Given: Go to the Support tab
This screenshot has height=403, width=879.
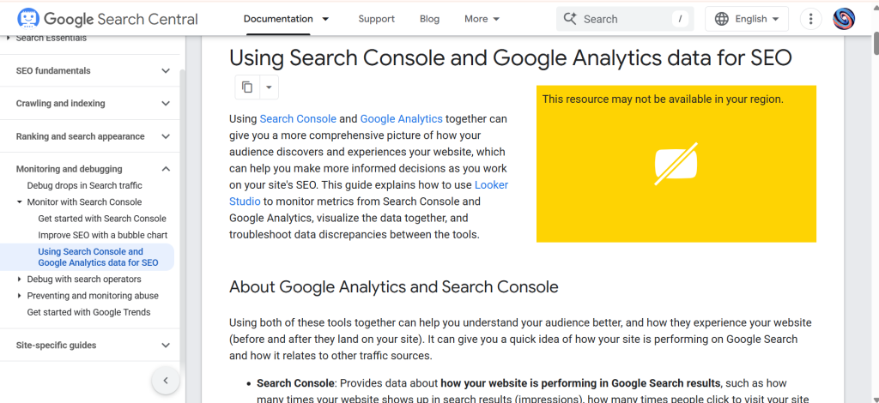Looking at the screenshot, I should (376, 19).
